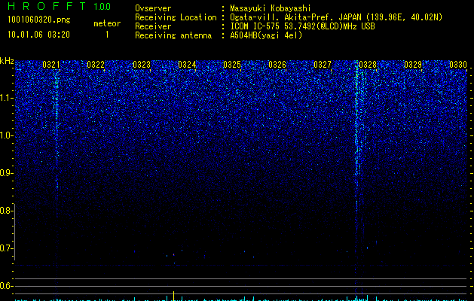Click the 0324 time marker
The image size is (474, 301).
click(x=187, y=65)
